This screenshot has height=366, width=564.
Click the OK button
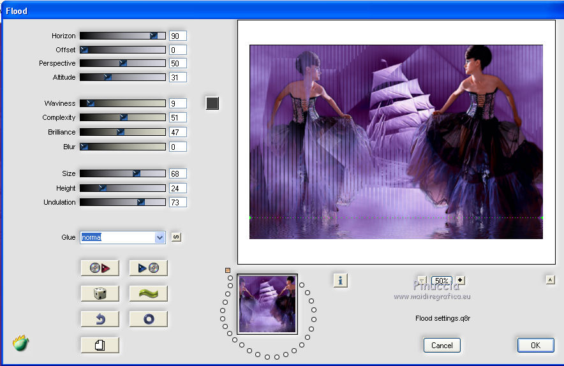point(535,345)
